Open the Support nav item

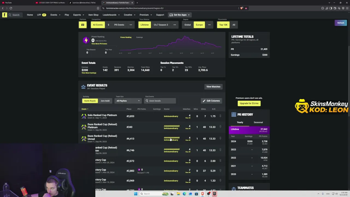(160, 15)
